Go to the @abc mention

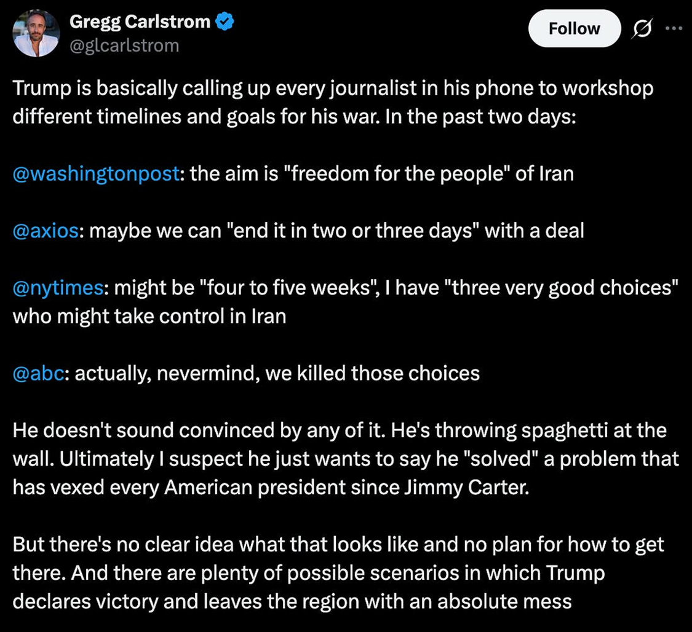tap(38, 373)
